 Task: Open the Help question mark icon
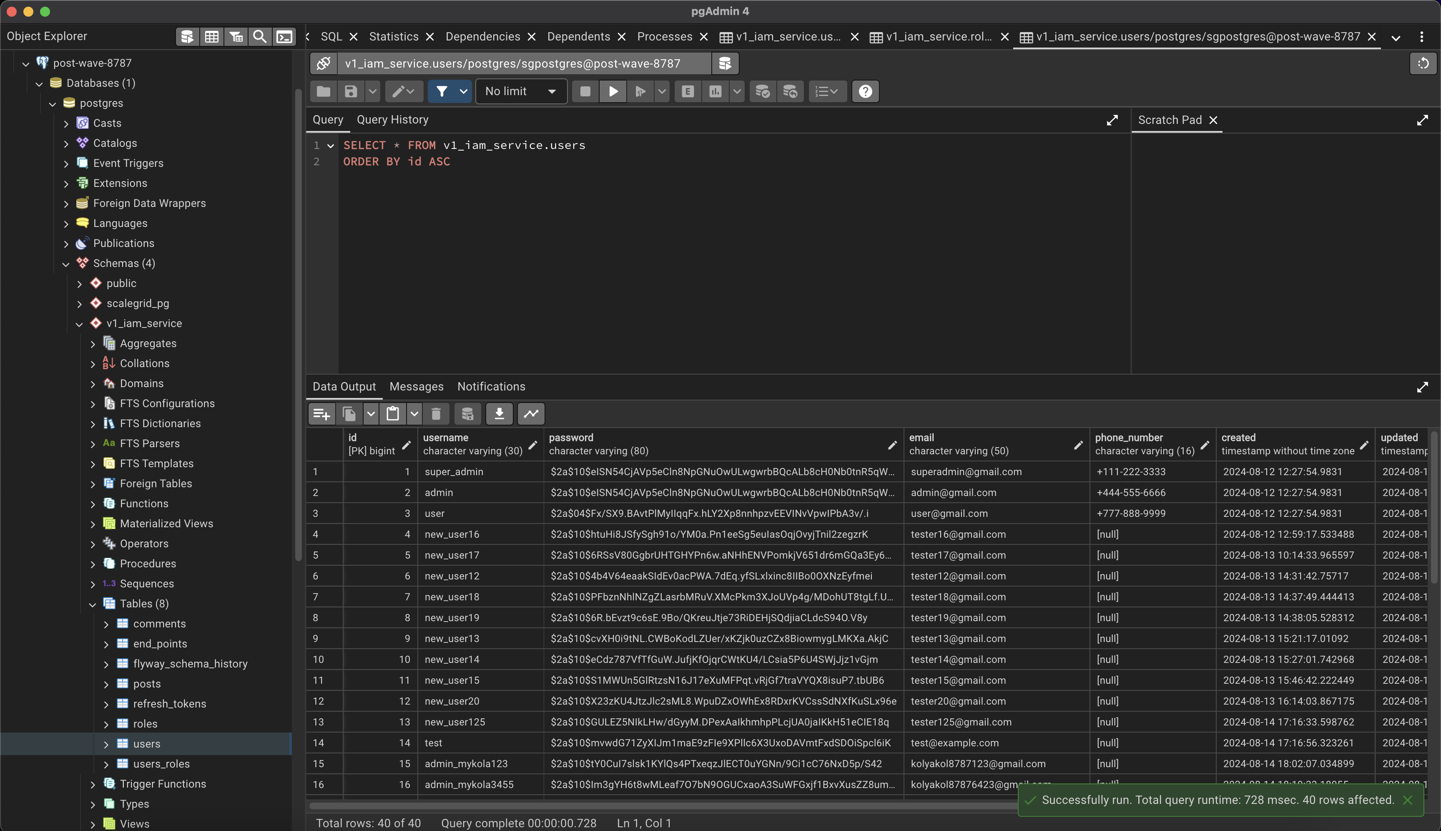click(866, 91)
